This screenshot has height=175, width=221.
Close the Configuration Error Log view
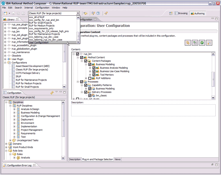tap(34, 165)
